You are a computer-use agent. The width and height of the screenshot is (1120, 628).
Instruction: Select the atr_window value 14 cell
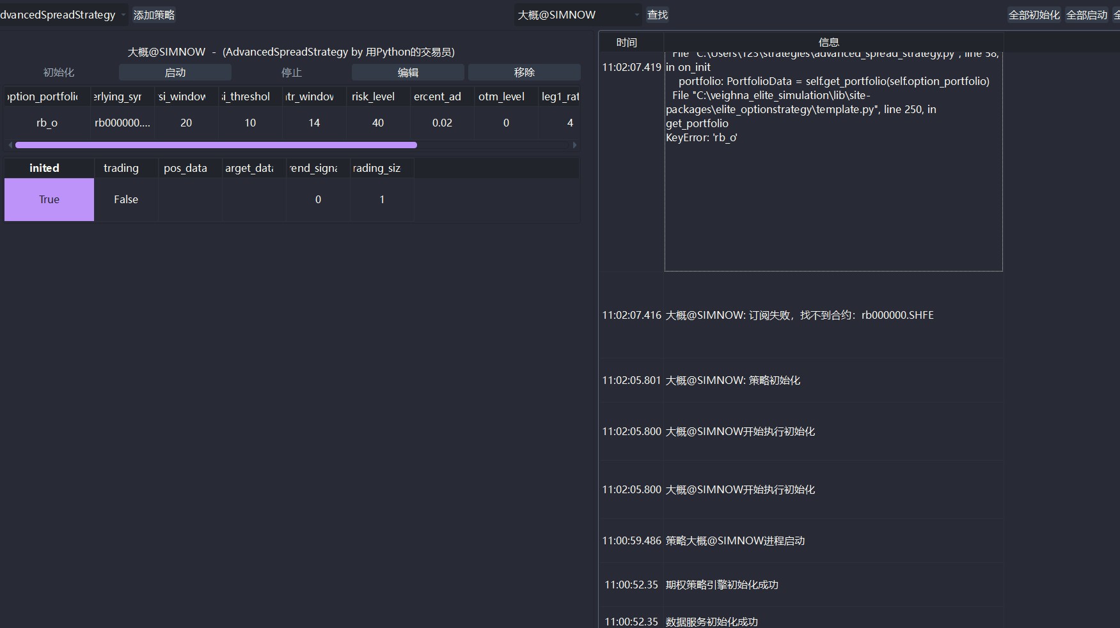coord(314,123)
